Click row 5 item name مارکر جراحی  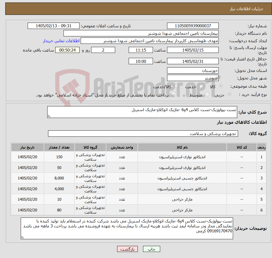pos(182,200)
